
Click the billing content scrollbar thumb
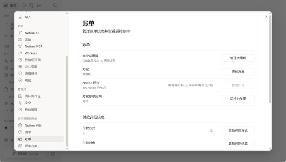click(270, 59)
